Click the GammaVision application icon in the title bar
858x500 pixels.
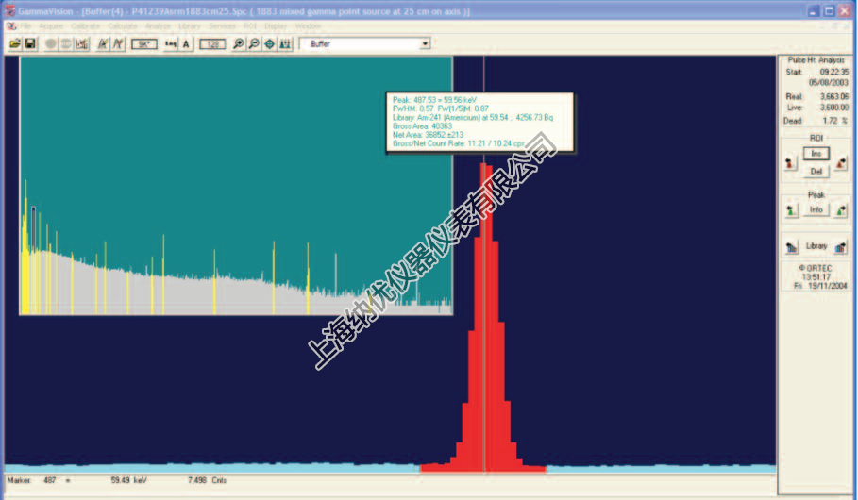coord(9,11)
